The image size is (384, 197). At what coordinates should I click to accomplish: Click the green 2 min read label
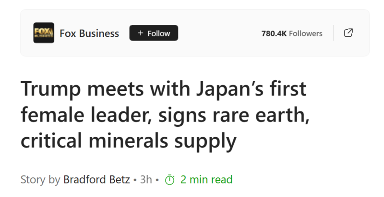tap(206, 180)
